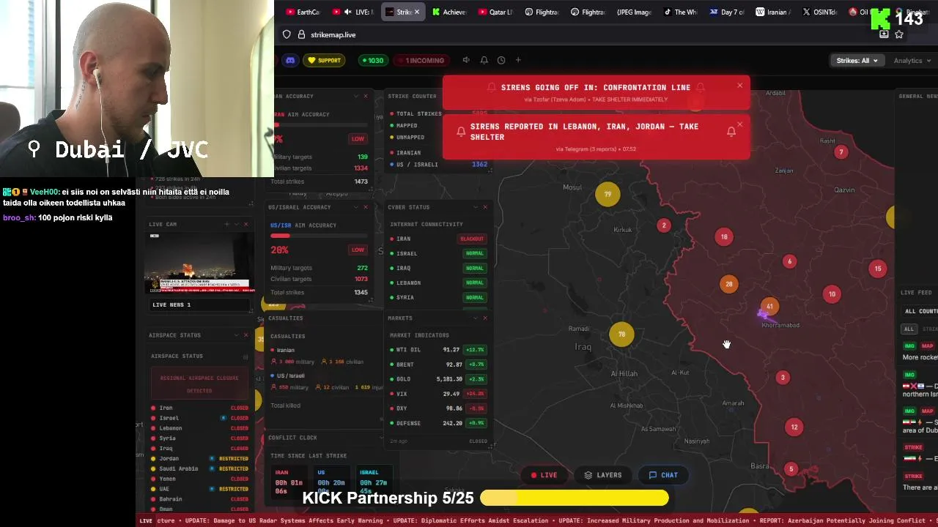Click the bell icon right of Lebanon sirens alert
This screenshot has height=527, width=938.
click(x=731, y=132)
